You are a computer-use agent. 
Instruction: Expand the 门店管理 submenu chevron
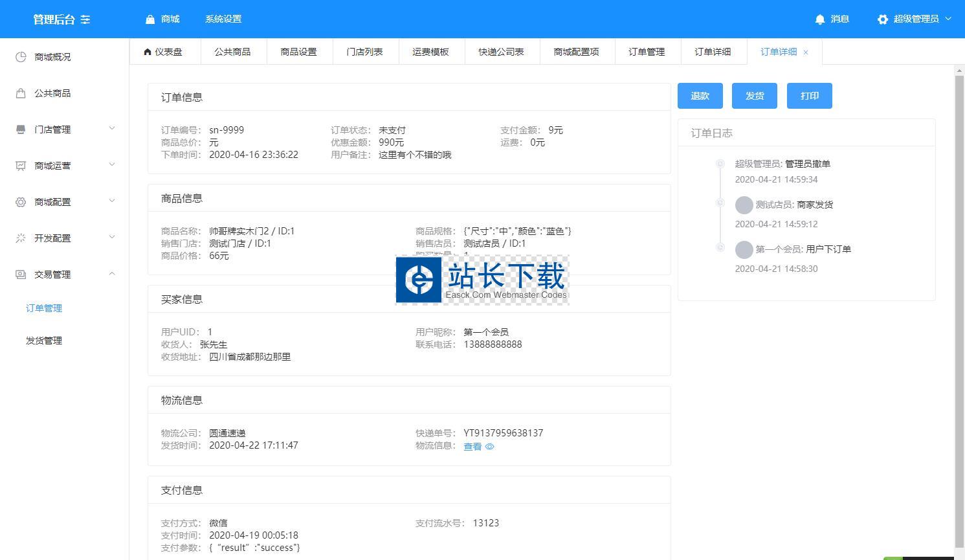(112, 128)
